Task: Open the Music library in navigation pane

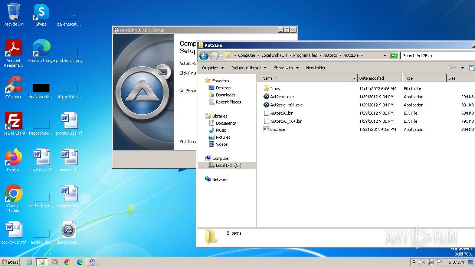Action: pyautogui.click(x=221, y=130)
